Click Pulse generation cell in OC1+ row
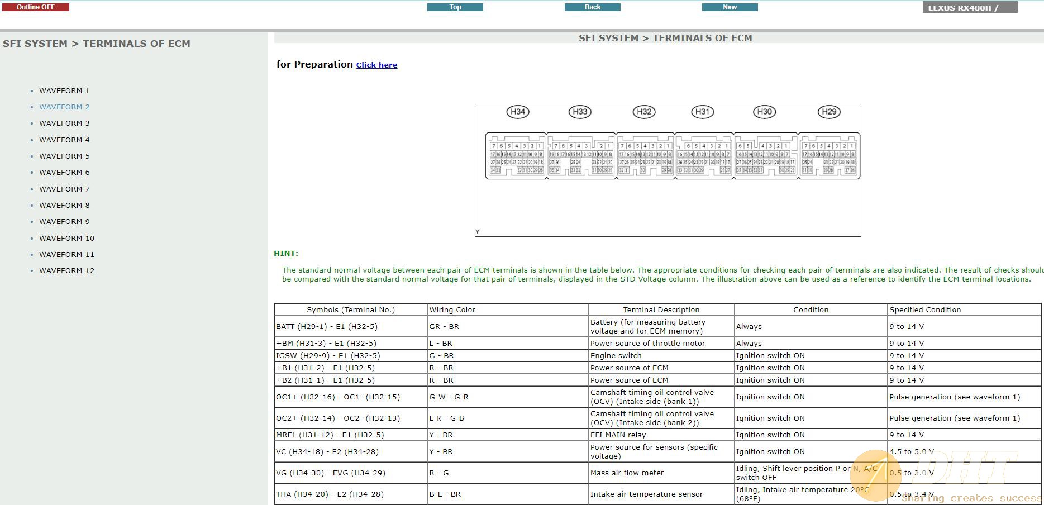 [x=965, y=397]
